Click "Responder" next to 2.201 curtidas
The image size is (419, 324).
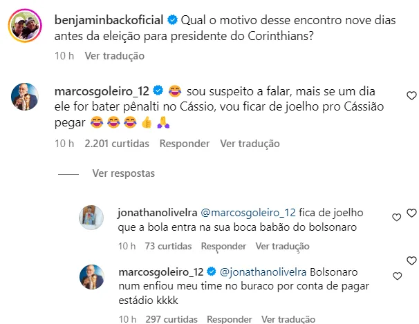pos(184,144)
